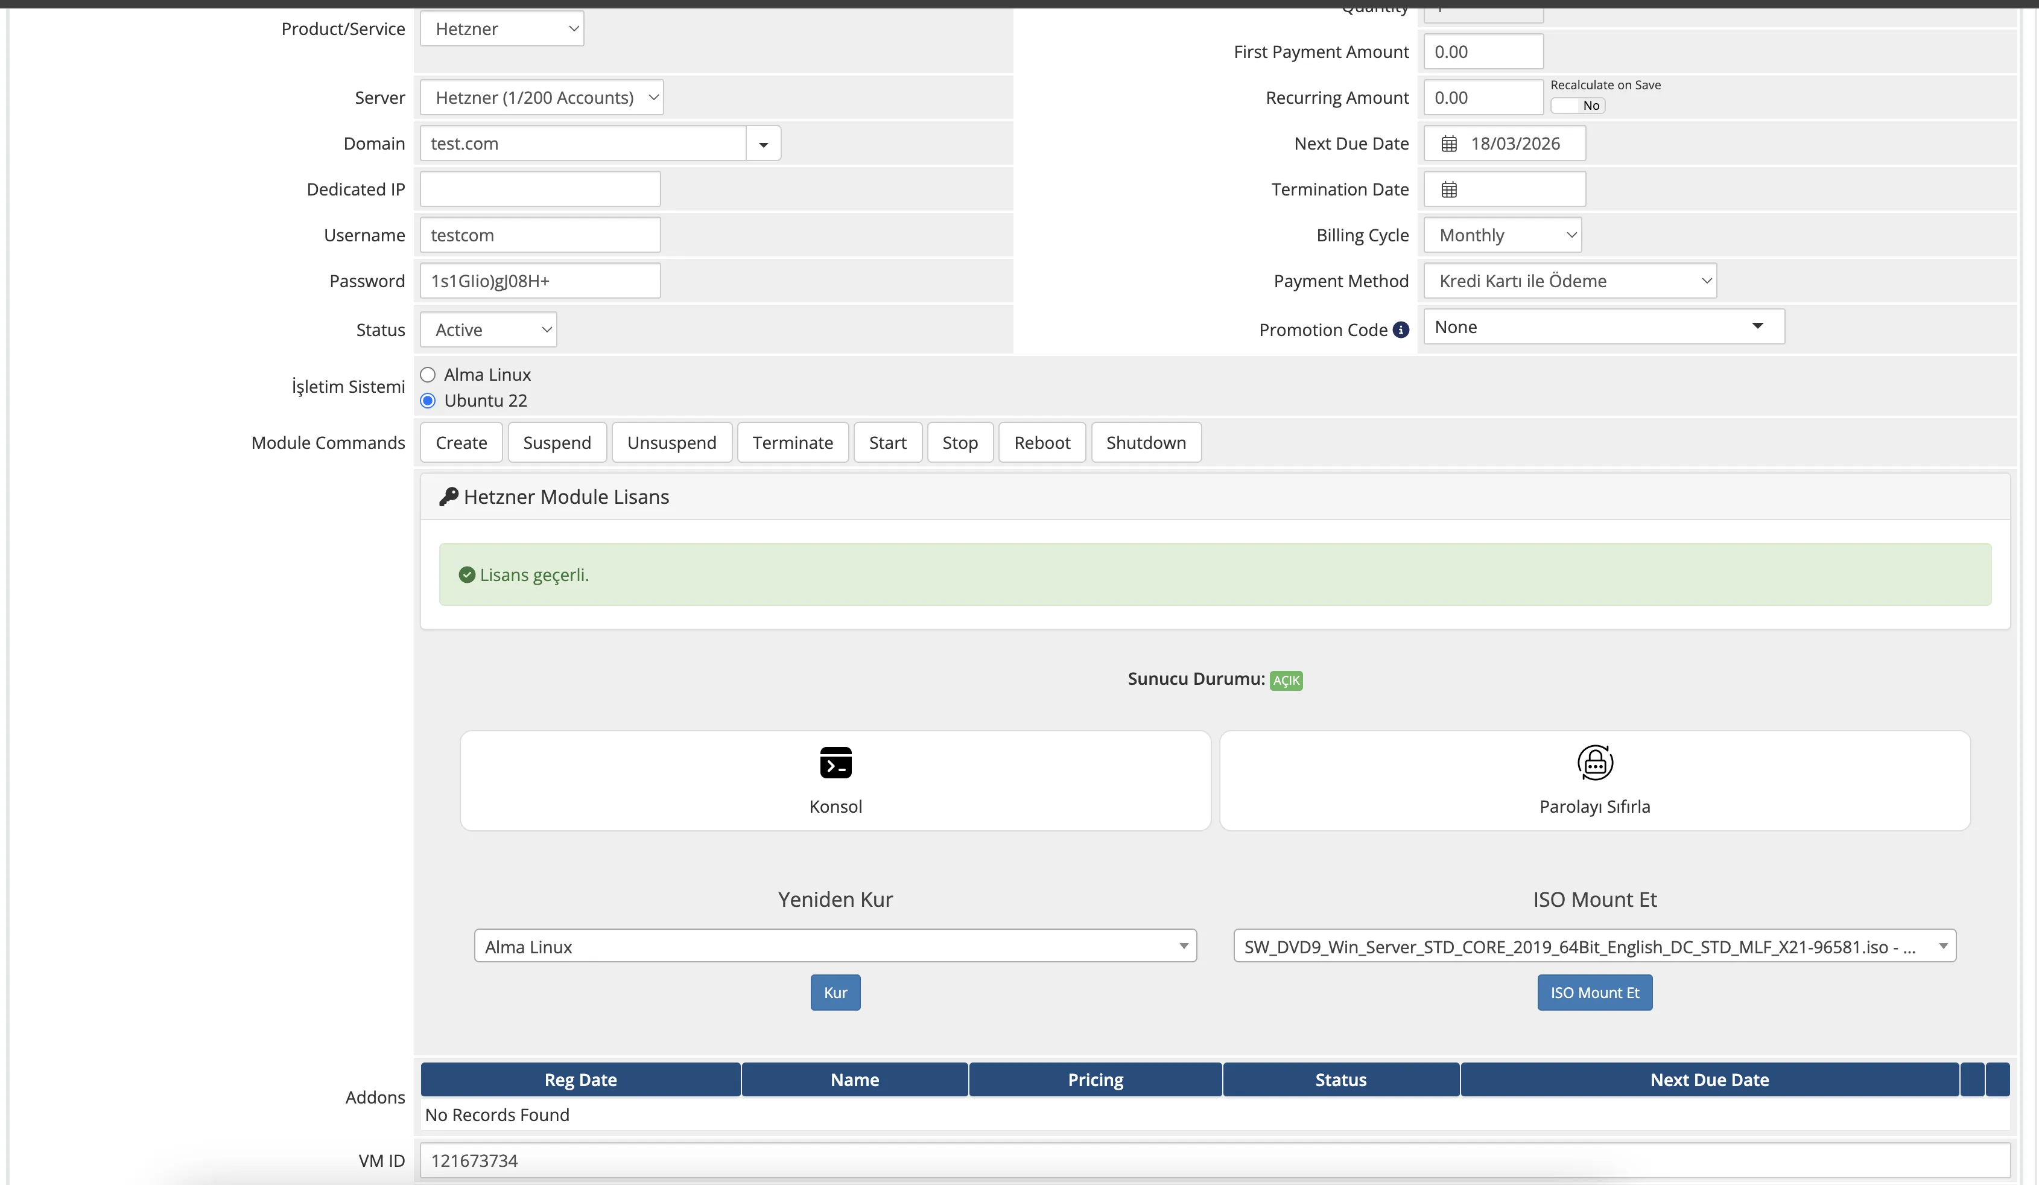Click the blue ISO Mount Et button
The width and height of the screenshot is (2039, 1185).
tap(1595, 993)
